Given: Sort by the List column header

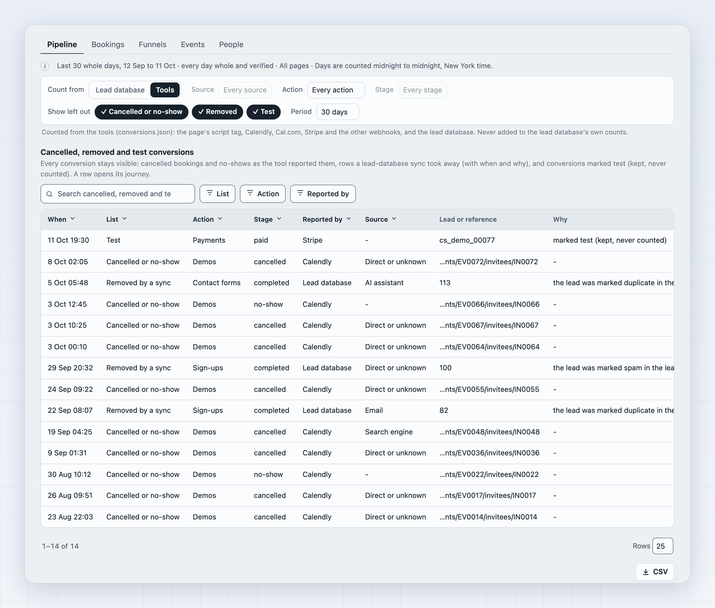Looking at the screenshot, I should (117, 220).
